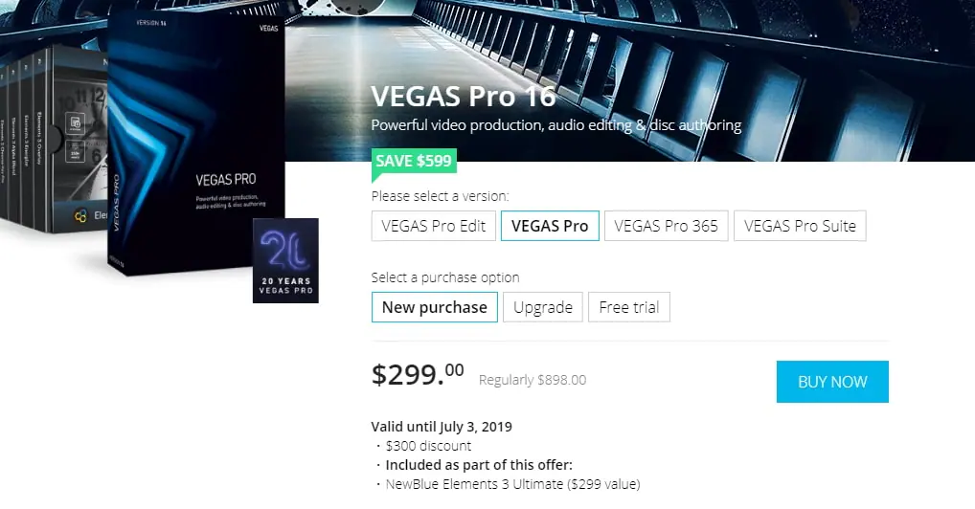The height and width of the screenshot is (509, 975).
Task: Click the VEGAS Pro 16 heading
Action: 464,98
